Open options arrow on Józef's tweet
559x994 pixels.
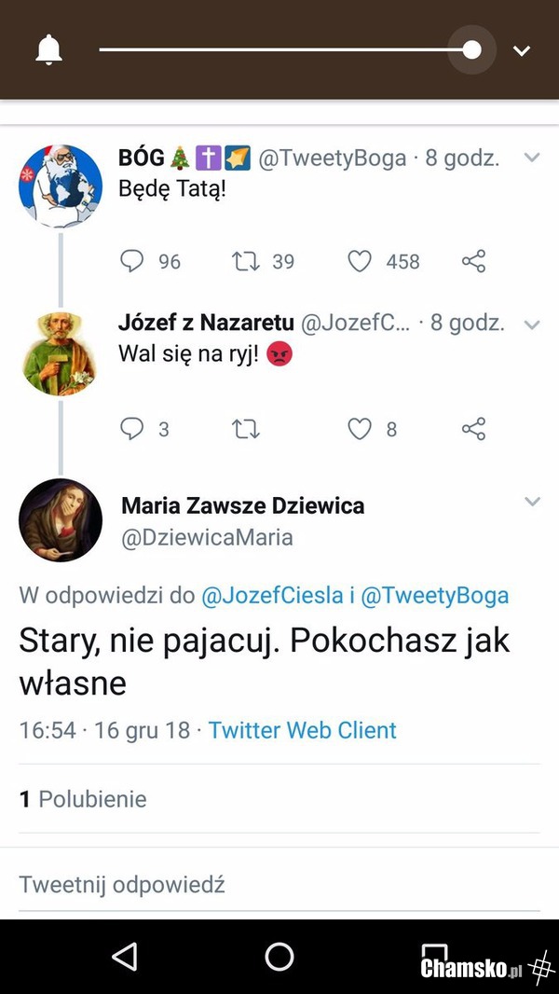click(532, 324)
